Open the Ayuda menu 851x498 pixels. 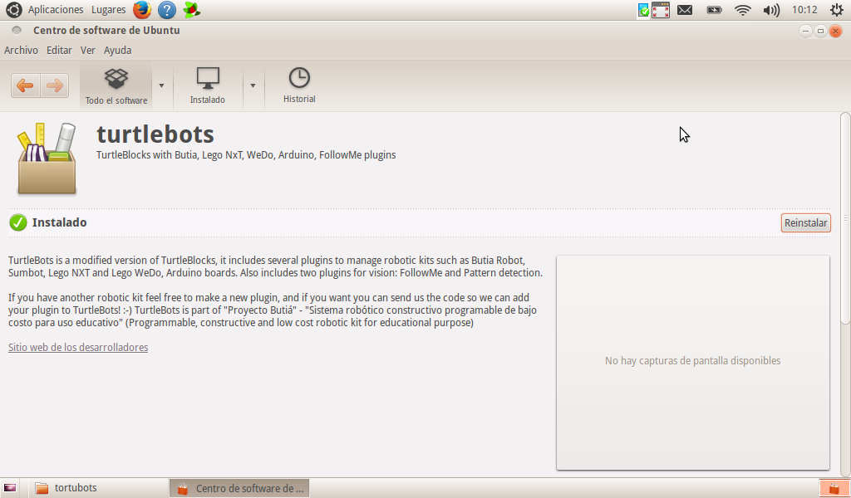coord(117,51)
